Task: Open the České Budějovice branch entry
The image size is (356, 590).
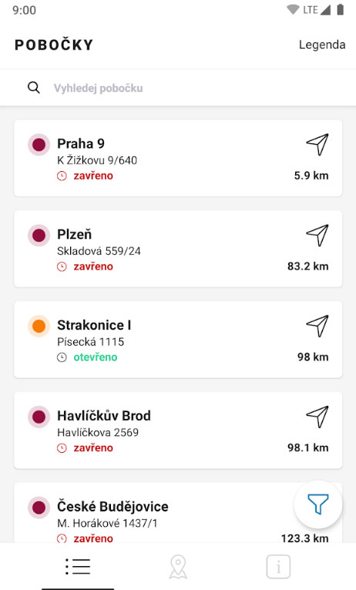Action: (x=178, y=512)
